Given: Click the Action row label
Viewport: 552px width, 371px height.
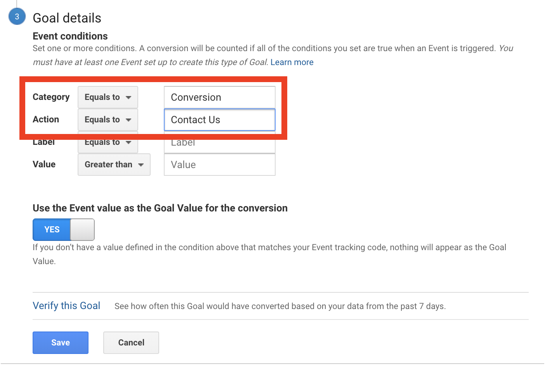Looking at the screenshot, I should click(46, 120).
